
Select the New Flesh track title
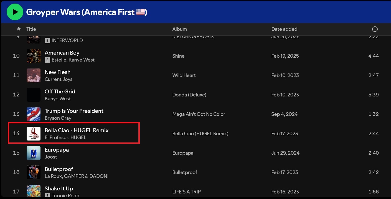tap(57, 72)
